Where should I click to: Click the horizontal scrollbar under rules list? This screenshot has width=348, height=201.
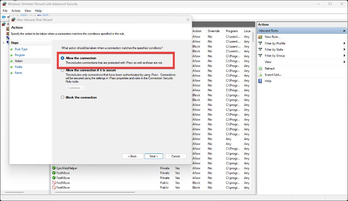[x=95, y=192]
